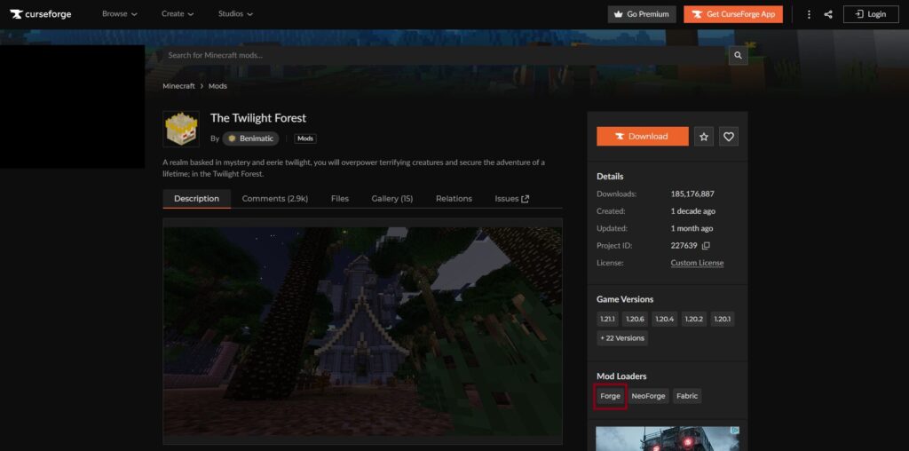Click the share icon in header

pos(828,14)
